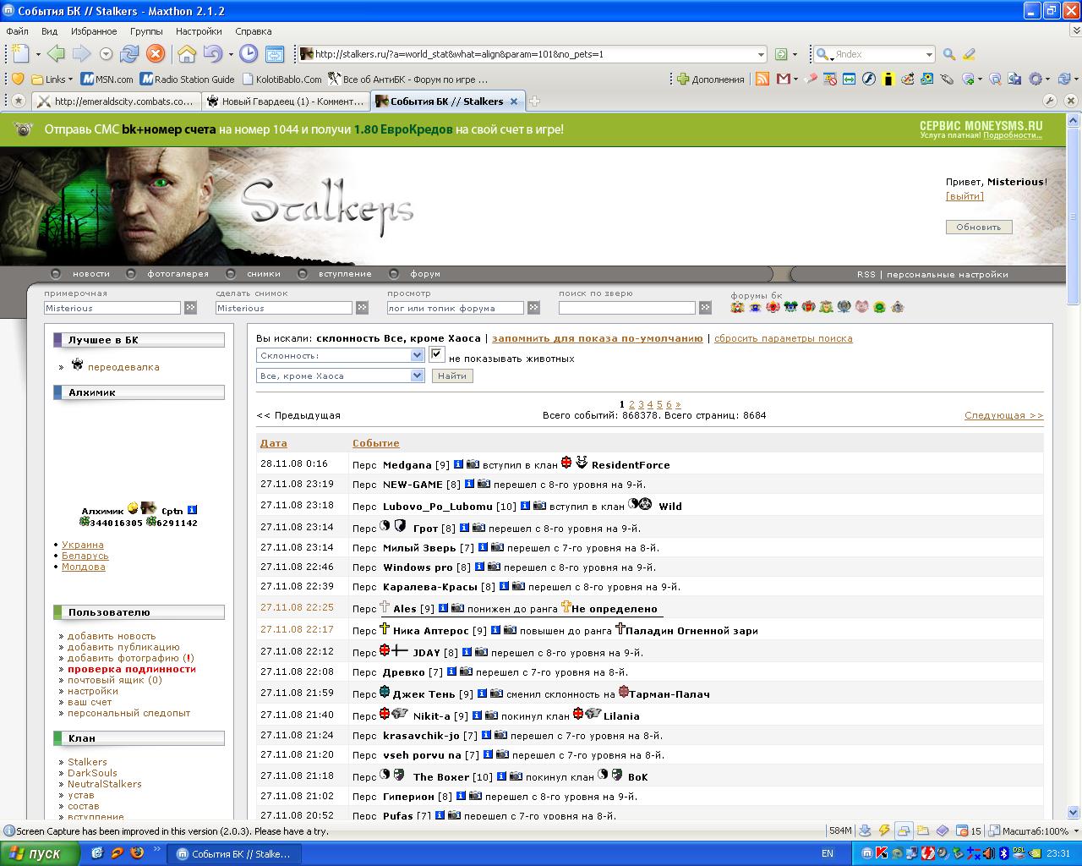Toggle не показывать животных checkbox
Viewport: 1082px width, 866px height.
pos(437,355)
